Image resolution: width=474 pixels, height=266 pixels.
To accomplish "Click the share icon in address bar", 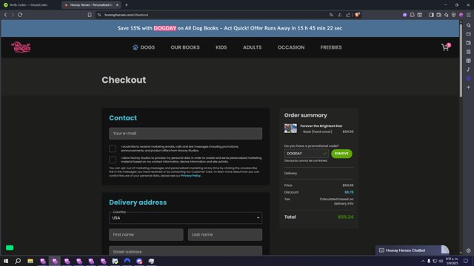I will pos(348,15).
